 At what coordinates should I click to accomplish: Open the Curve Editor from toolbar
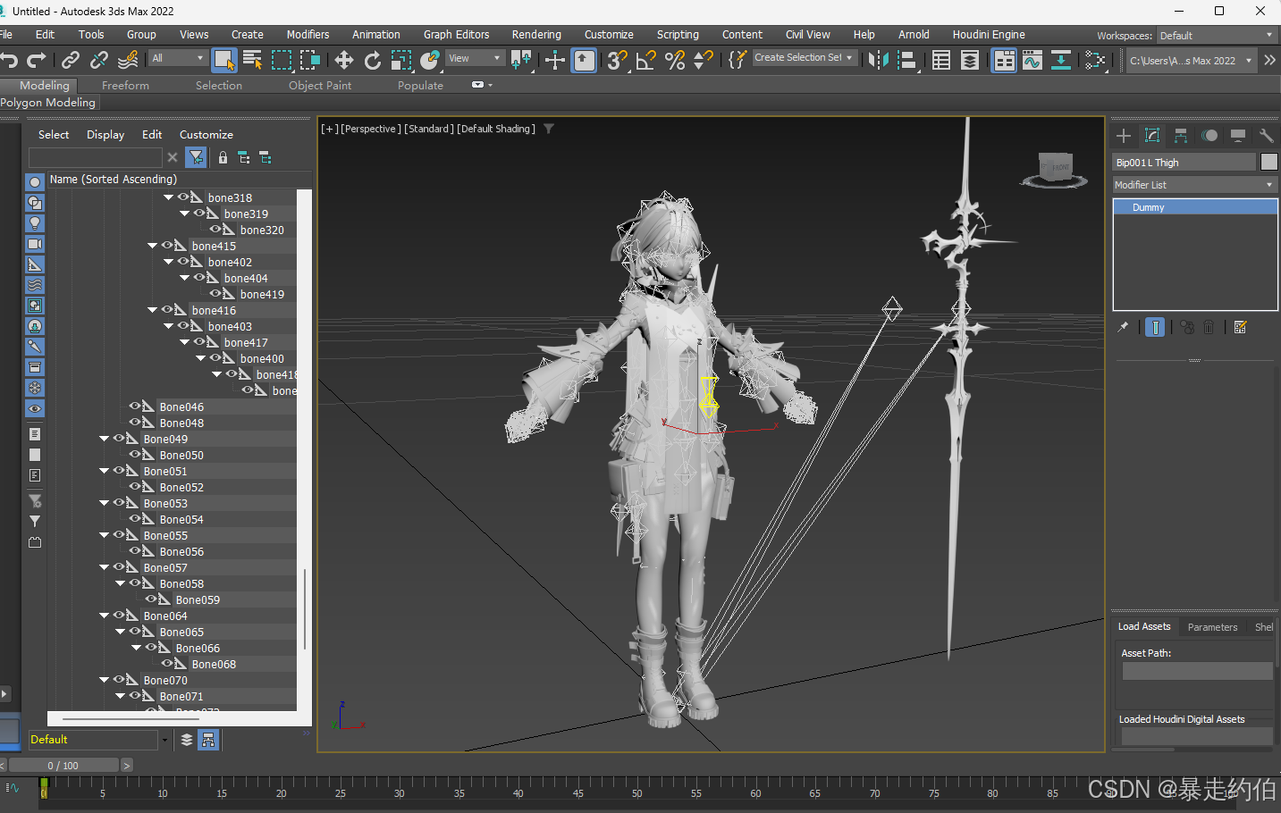1032,60
